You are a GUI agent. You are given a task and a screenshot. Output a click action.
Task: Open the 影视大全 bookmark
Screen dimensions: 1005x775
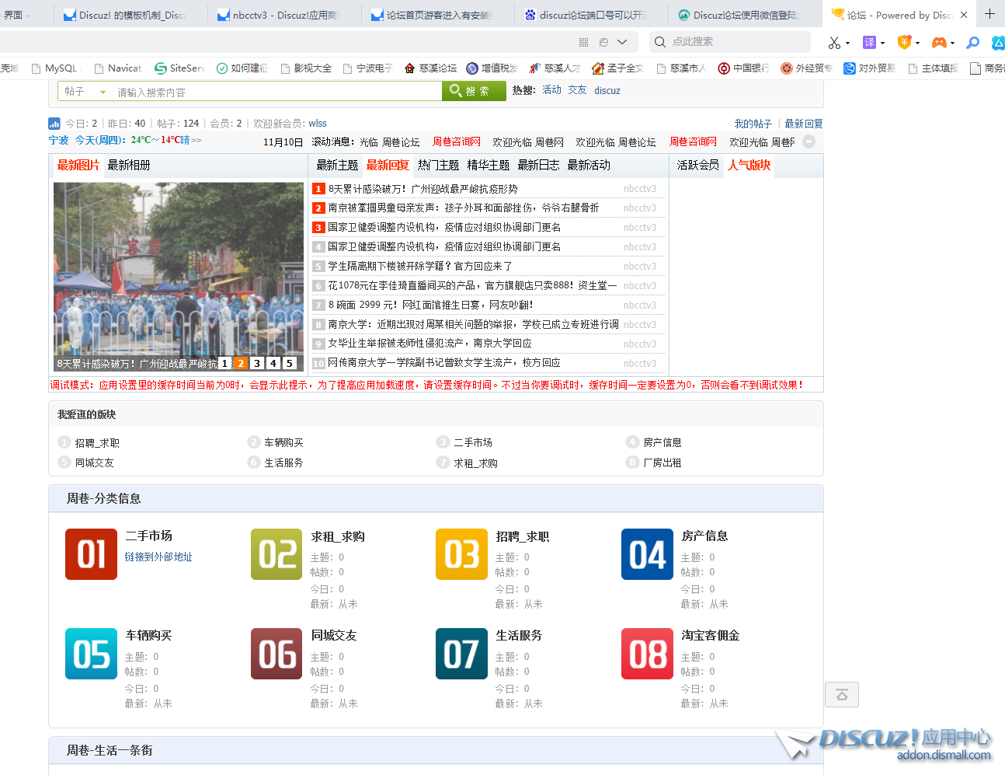coord(306,68)
